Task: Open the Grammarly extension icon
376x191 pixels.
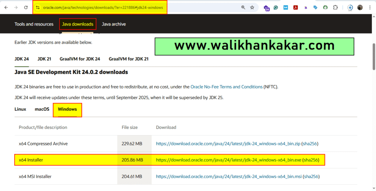Action: [x=276, y=7]
